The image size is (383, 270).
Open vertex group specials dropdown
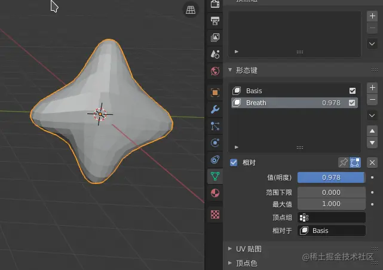click(x=372, y=44)
